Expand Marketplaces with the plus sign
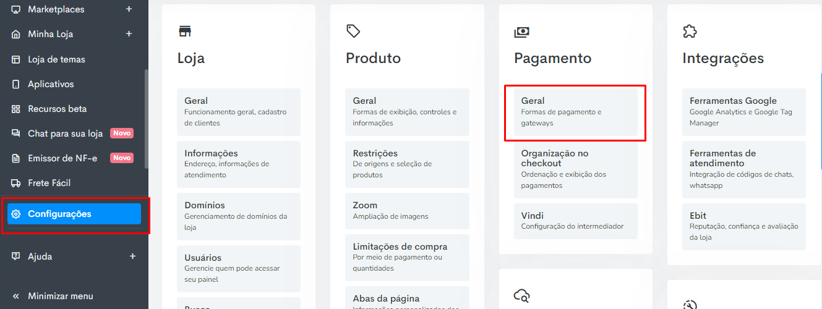The width and height of the screenshot is (822, 309). 129,9
